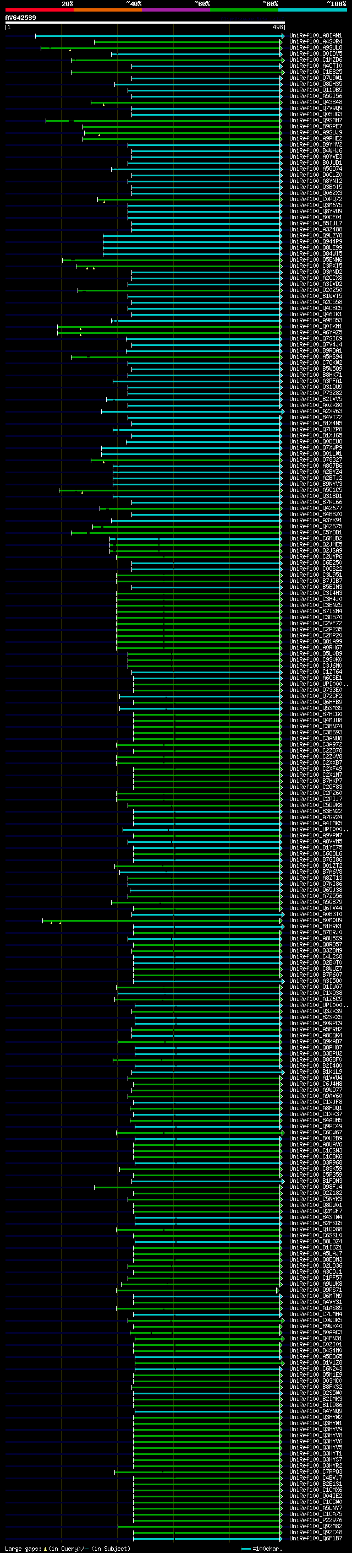Select the query name AV642539
This screenshot has height=1553, width=352.
(x=20, y=18)
